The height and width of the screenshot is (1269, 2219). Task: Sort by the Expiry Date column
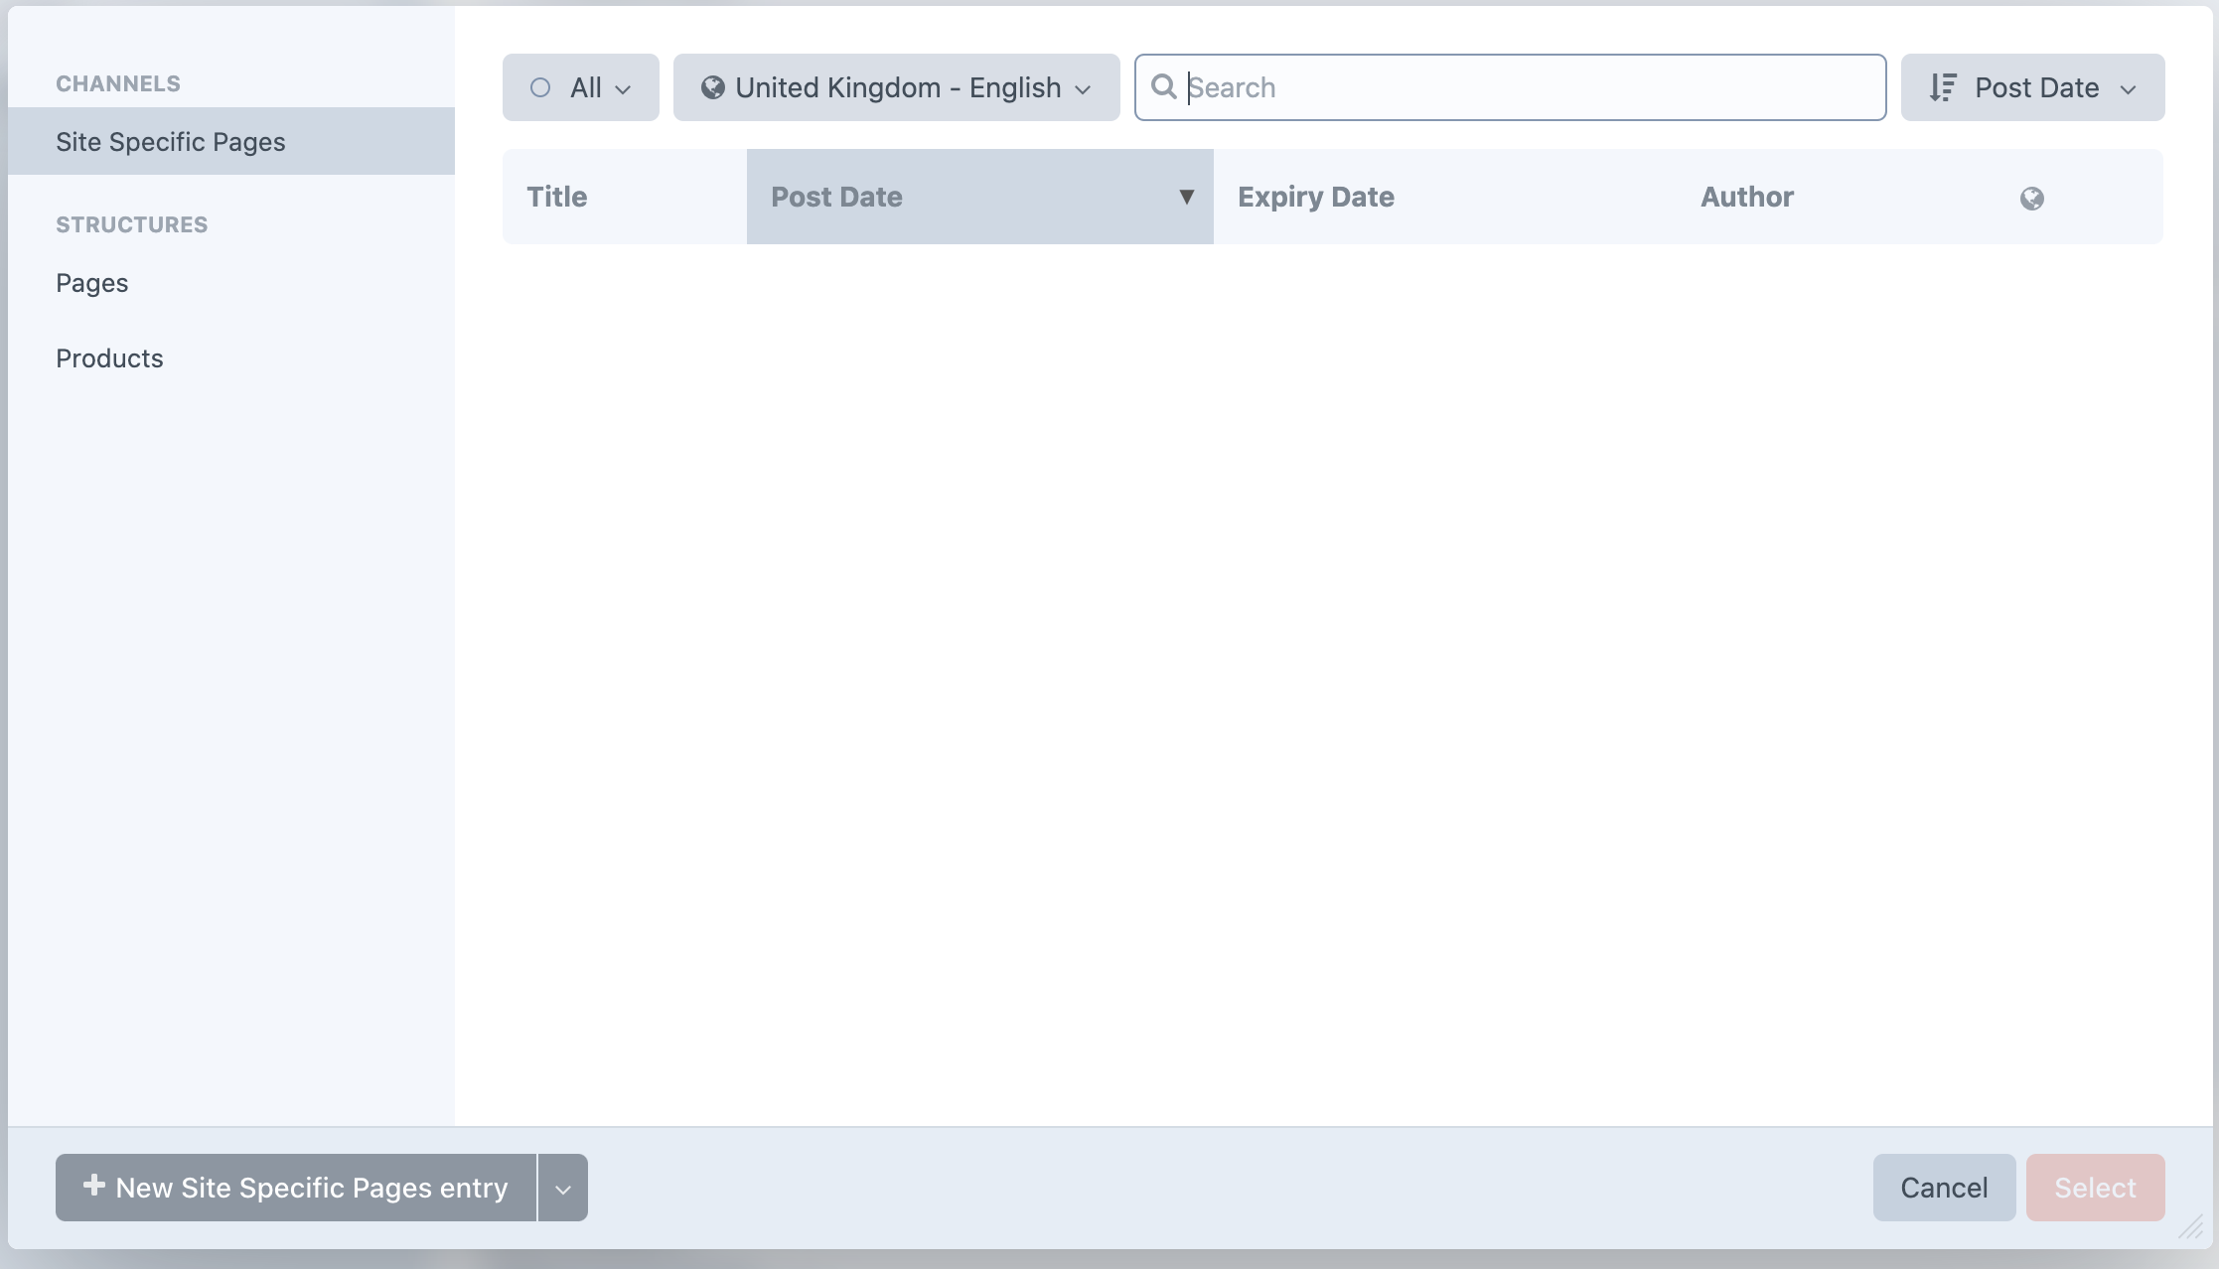1445,197
